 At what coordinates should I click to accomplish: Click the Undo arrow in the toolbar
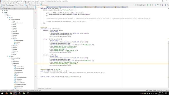point(163,5)
